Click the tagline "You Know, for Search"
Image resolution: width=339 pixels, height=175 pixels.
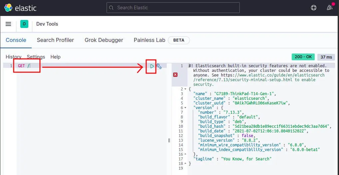246,159
